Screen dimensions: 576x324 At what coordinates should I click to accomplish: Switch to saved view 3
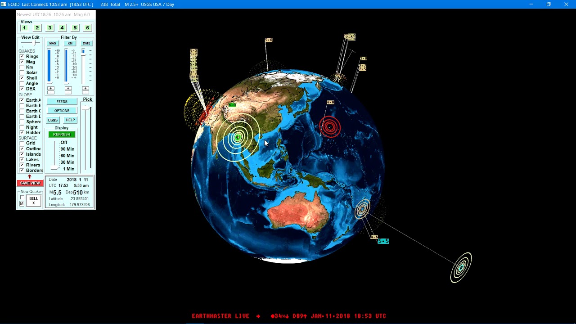[x=49, y=28]
